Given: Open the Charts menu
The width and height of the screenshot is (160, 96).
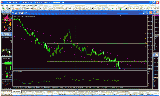Looking at the screenshot, I should 18,5.
